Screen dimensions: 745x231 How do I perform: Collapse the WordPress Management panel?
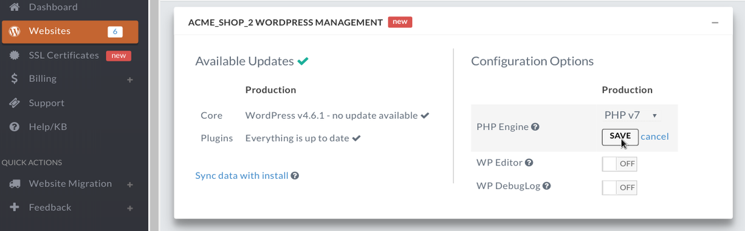(x=715, y=22)
